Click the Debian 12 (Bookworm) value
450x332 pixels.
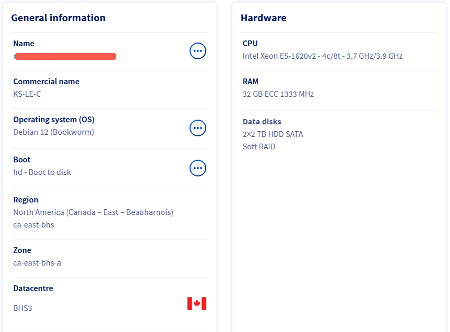tap(54, 132)
